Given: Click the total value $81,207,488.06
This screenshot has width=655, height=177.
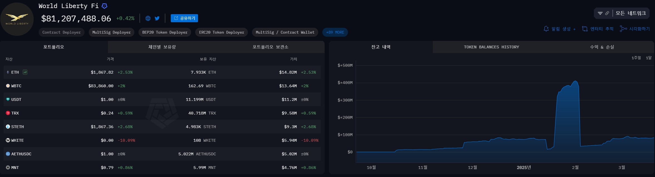Looking at the screenshot, I should coord(76,19).
